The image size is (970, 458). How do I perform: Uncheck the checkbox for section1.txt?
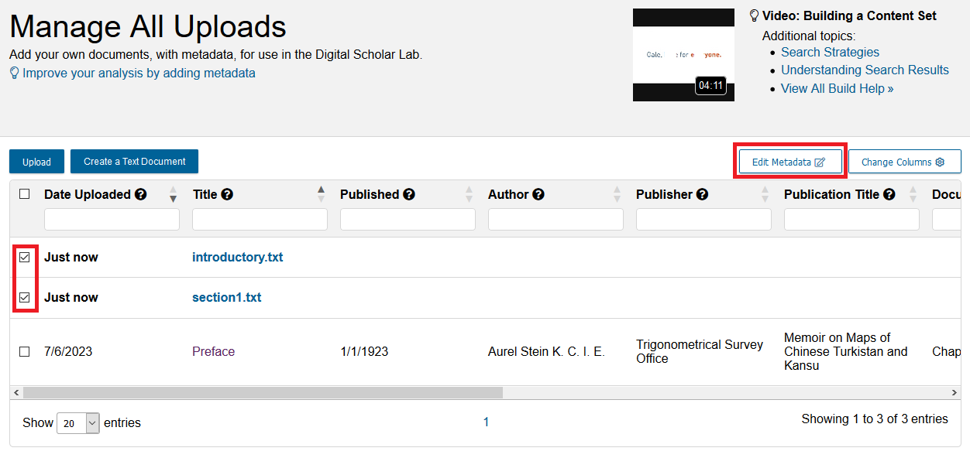coord(24,297)
